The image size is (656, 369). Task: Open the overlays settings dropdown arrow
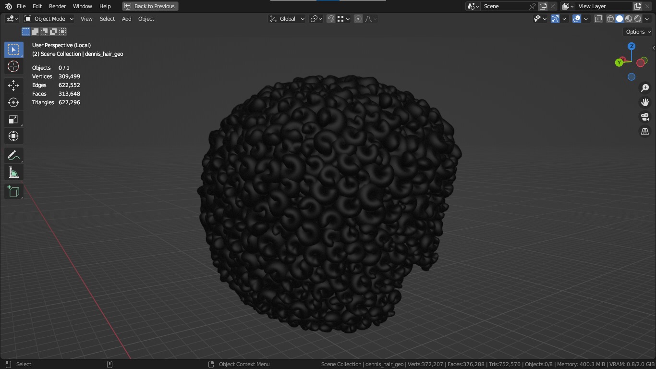tap(586, 19)
